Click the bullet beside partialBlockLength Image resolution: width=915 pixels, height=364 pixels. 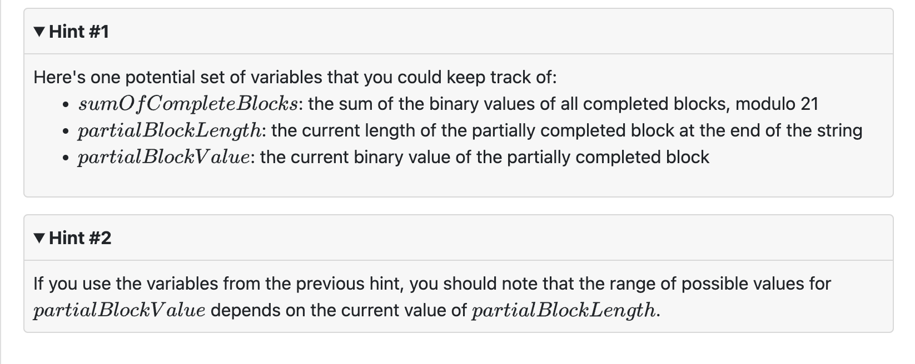[64, 131]
